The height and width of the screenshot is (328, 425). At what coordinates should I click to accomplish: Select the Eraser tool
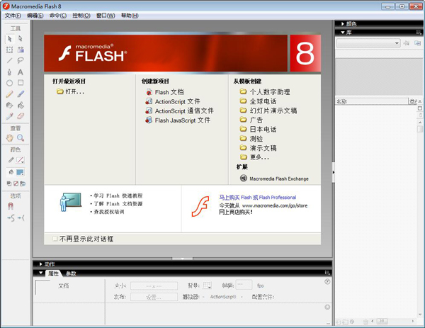pyautogui.click(x=21, y=116)
